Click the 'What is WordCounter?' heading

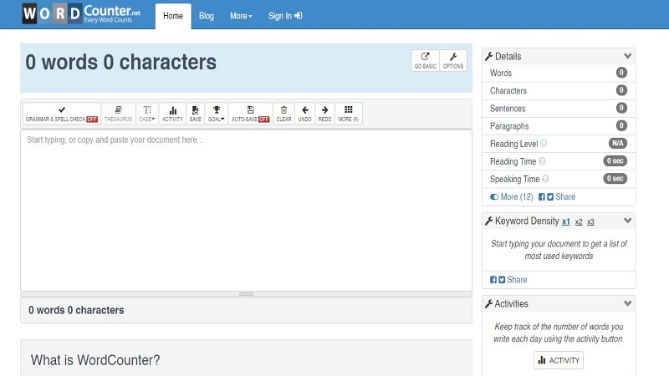(95, 360)
